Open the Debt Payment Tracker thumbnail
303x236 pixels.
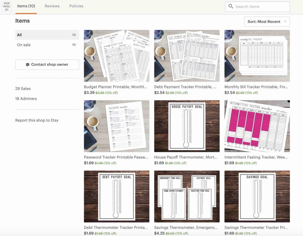coord(187,56)
